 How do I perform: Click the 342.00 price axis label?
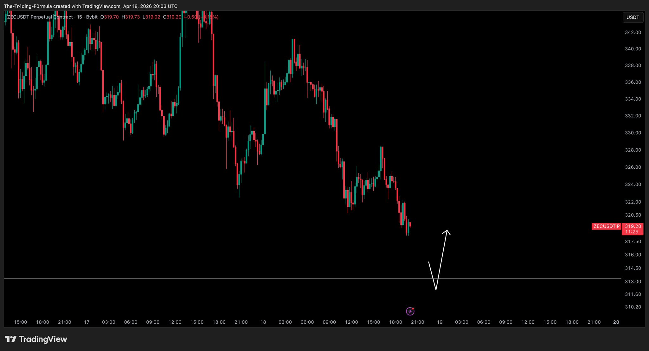[633, 32]
